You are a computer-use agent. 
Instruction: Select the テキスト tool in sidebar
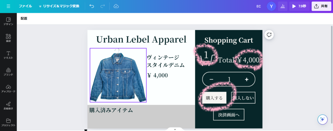[8, 55]
